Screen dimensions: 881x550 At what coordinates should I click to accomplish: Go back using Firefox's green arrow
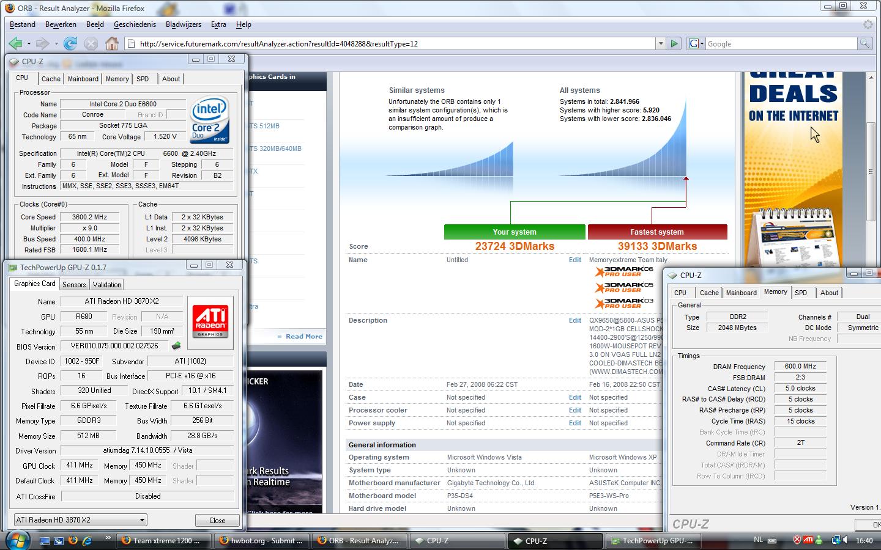click(16, 43)
